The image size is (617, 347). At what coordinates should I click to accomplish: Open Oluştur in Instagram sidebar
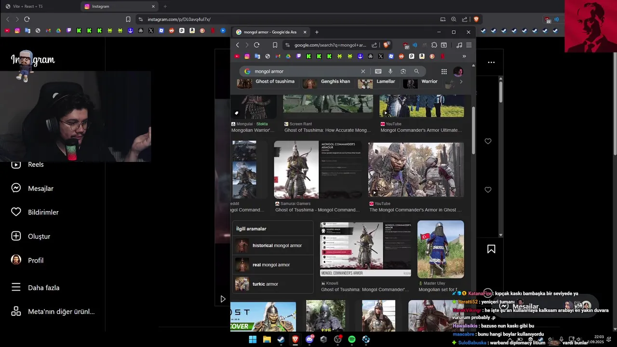[x=31, y=236]
